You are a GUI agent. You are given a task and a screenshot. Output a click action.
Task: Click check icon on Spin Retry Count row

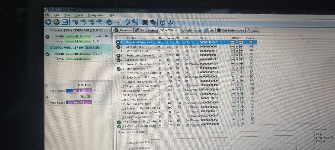(119, 69)
